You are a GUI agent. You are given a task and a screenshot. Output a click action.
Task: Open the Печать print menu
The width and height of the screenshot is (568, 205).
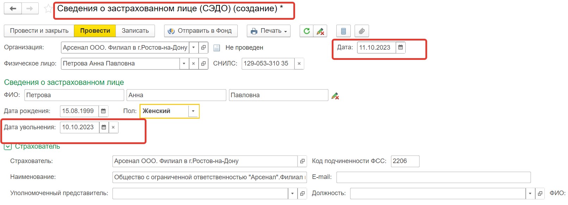click(x=268, y=31)
